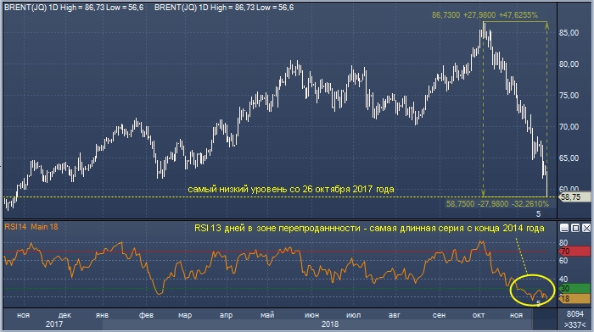
Task: Click the 'окт' month marker on timeline
Action: 479,314
